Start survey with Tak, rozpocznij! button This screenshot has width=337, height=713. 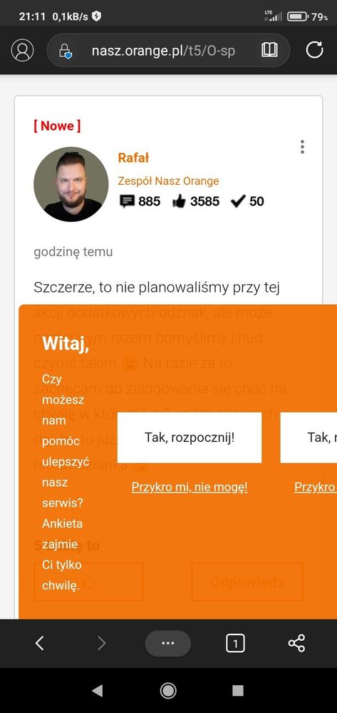point(190,438)
